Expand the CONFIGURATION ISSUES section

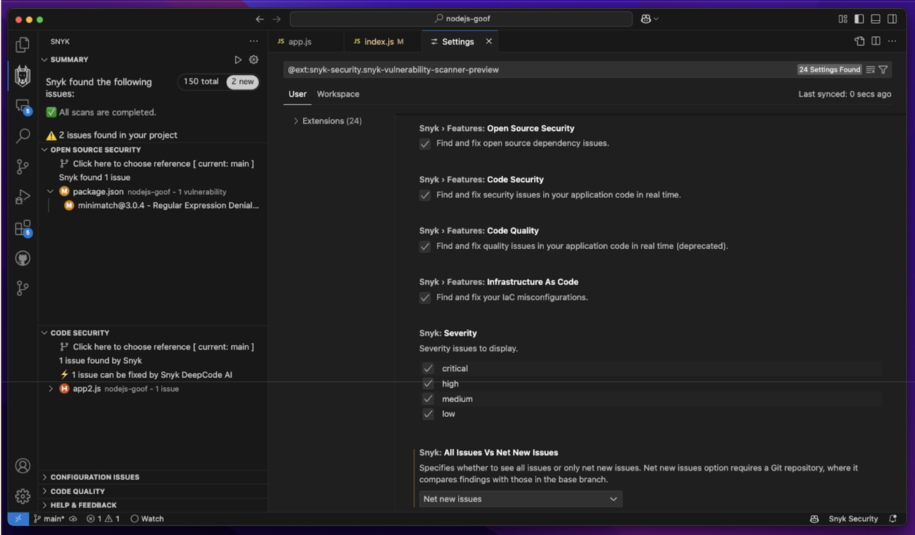(x=44, y=477)
